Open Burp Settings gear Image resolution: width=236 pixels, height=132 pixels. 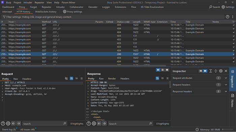pyautogui.click(x=223, y=7)
